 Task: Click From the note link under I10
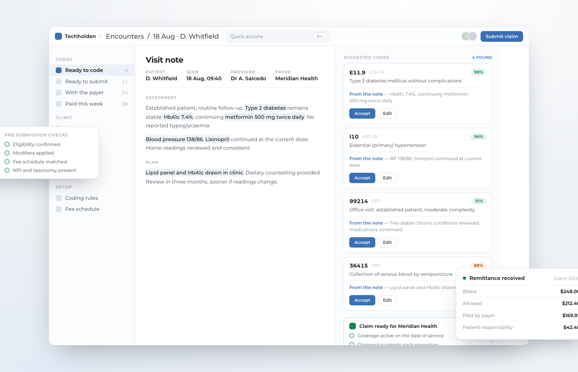tap(366, 158)
